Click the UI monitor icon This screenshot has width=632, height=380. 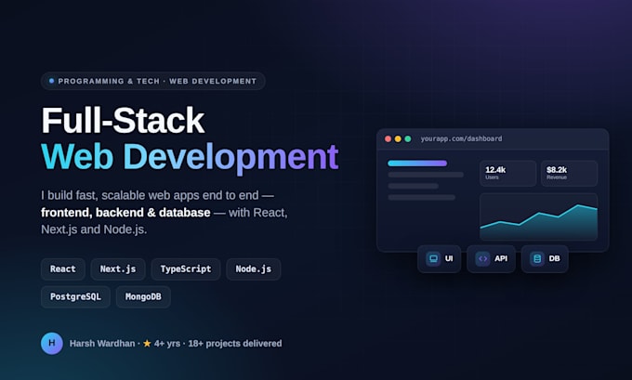tap(433, 258)
